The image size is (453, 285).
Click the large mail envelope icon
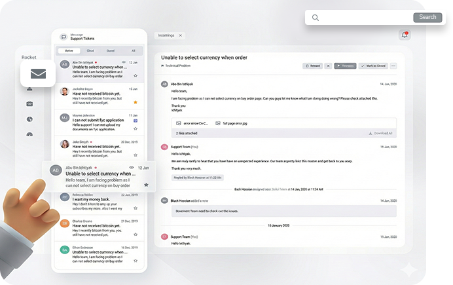coord(38,75)
